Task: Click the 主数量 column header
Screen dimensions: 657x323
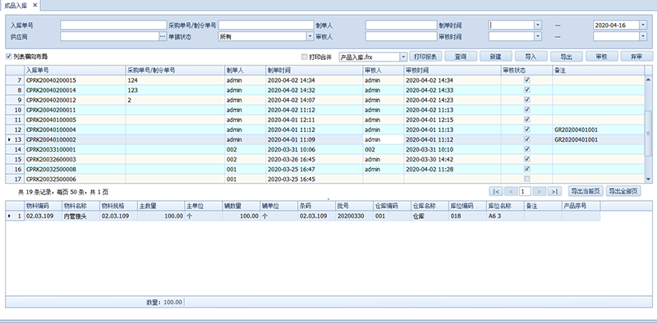Action: coord(161,206)
